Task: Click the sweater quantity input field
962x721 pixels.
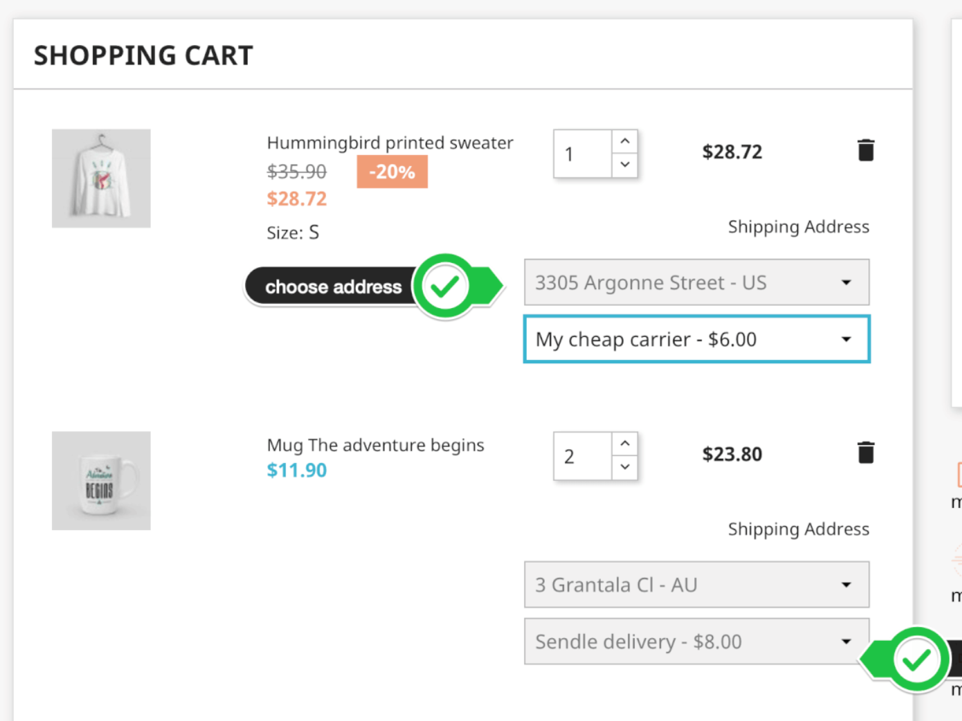Action: click(x=583, y=154)
